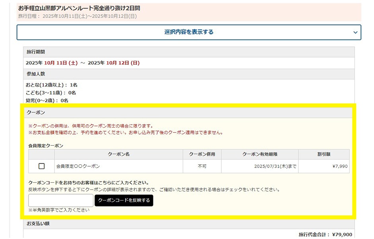
Task: Click the クーポンコードを反映する button
Action: coord(124,200)
